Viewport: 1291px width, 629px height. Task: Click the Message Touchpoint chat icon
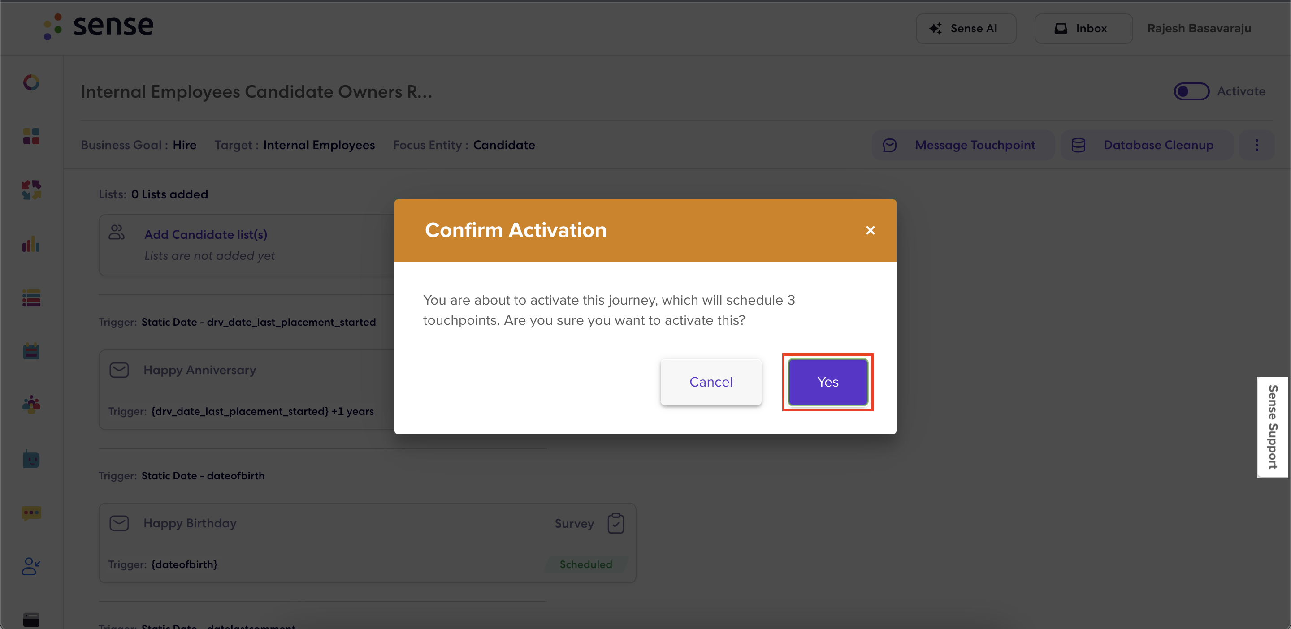coord(889,145)
